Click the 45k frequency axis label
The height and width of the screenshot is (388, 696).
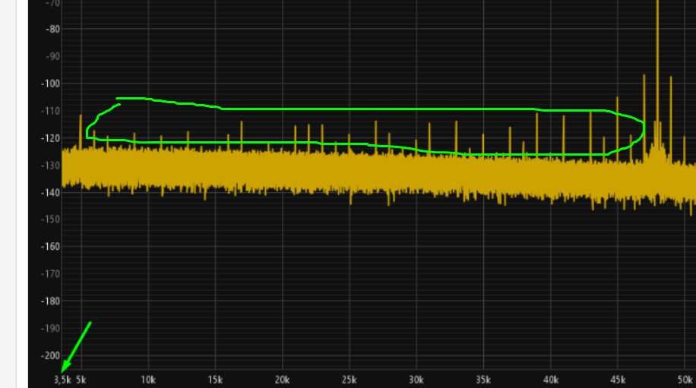tap(618, 380)
